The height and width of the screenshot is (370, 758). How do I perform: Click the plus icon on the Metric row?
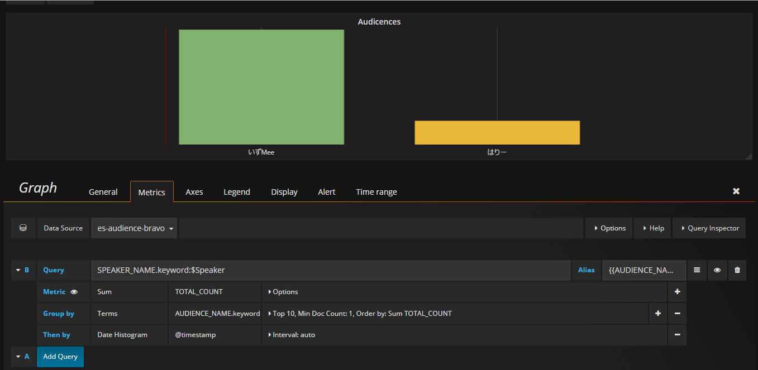point(677,292)
